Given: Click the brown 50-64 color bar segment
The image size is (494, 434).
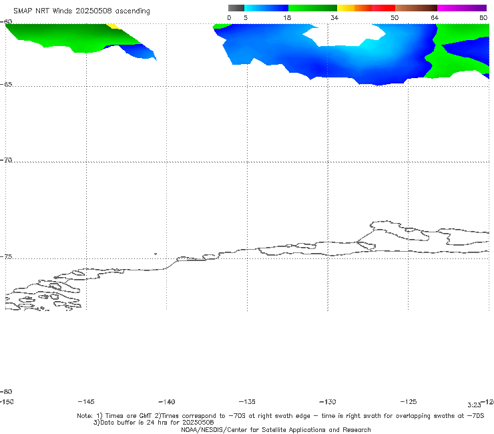Looking at the screenshot, I should tap(416, 8).
